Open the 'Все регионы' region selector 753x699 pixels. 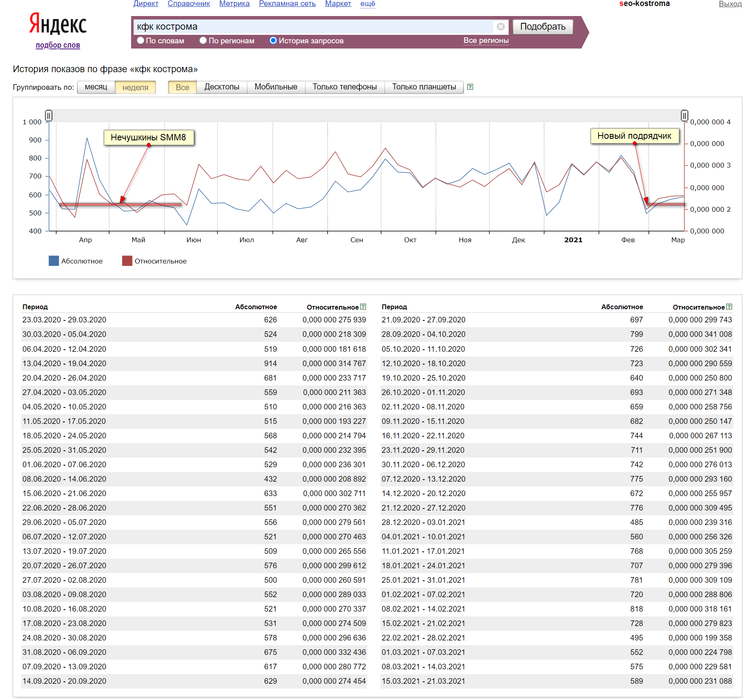486,41
